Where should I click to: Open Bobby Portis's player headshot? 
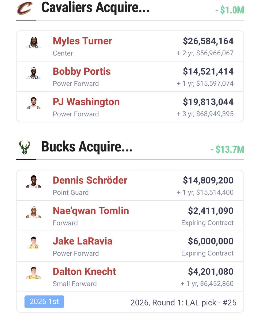(x=33, y=73)
